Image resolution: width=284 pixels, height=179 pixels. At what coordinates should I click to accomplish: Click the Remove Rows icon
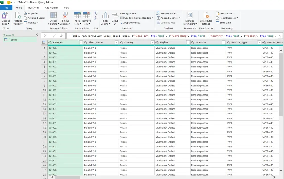pos(87,15)
